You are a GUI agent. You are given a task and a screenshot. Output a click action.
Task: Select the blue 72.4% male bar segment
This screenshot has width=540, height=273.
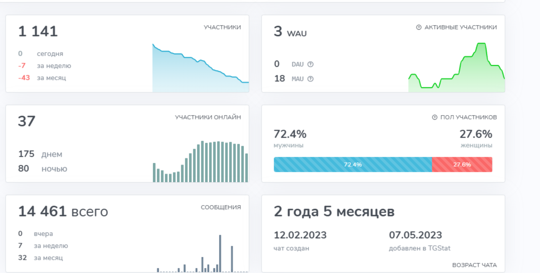pos(353,164)
